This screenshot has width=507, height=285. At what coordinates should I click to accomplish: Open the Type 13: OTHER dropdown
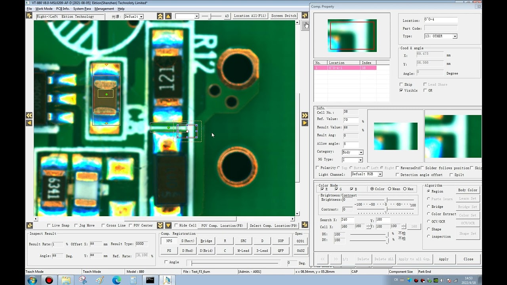coord(440,36)
